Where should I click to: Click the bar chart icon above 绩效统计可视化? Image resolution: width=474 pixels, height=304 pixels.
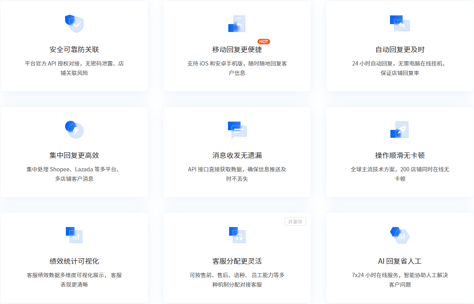[x=74, y=235]
